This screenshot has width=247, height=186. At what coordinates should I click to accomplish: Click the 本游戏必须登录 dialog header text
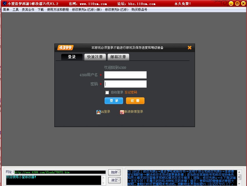pos(127,48)
